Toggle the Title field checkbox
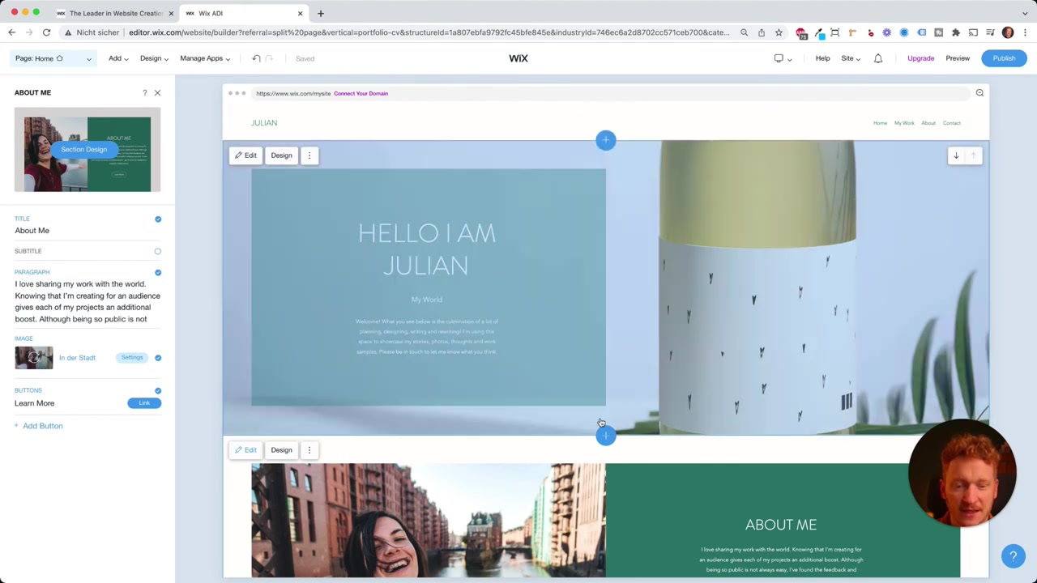 (158, 219)
